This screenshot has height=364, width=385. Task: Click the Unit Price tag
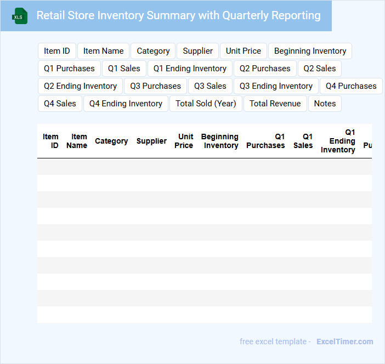point(243,51)
